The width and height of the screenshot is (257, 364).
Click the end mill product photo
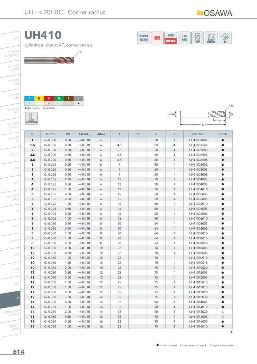pyautogui.click(x=49, y=60)
